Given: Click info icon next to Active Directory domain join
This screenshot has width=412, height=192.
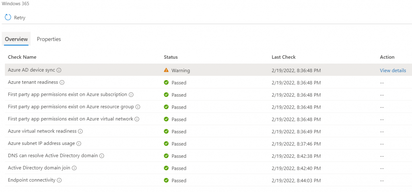Looking at the screenshot, I should pos(74,168).
